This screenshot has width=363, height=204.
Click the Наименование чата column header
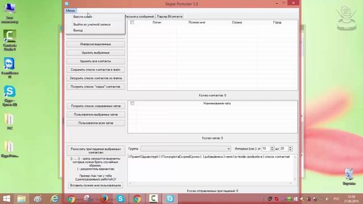(217, 103)
